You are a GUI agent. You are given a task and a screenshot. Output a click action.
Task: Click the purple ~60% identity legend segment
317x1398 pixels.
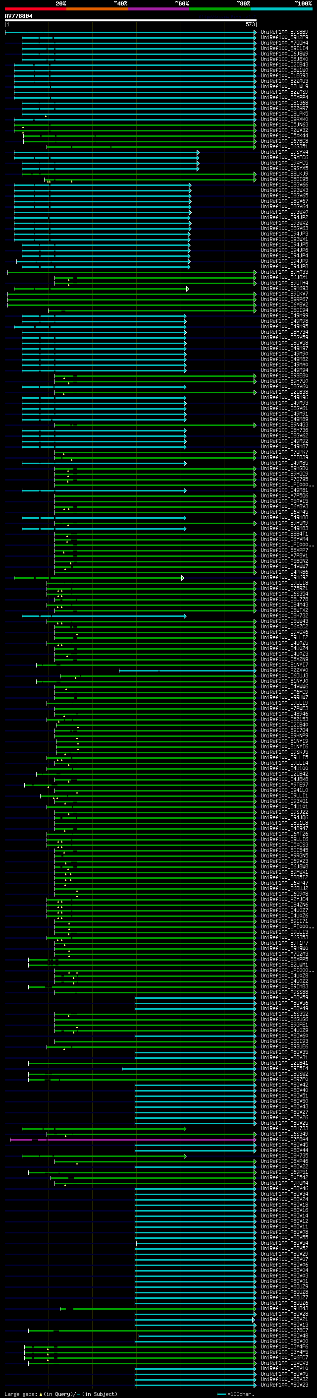[158, 9]
